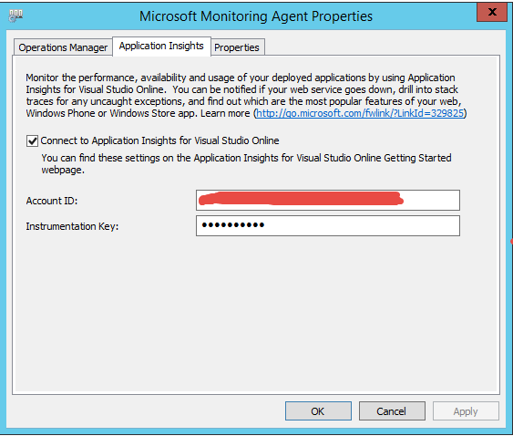Click the Account ID input field
Image resolution: width=513 pixels, height=436 pixels.
point(328,200)
